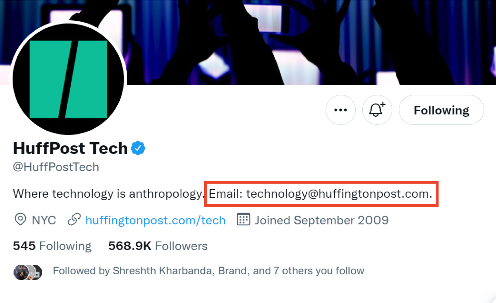Viewport: 496px width, 303px height.
Task: Open the huffingtonpost.com/tech website link
Action: [155, 220]
